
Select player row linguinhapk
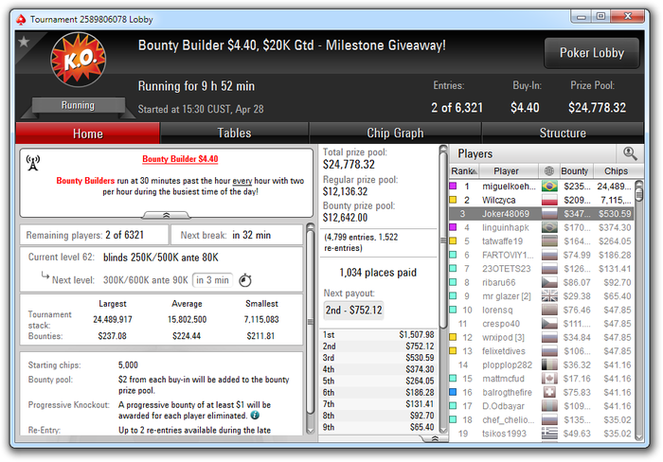(541, 227)
